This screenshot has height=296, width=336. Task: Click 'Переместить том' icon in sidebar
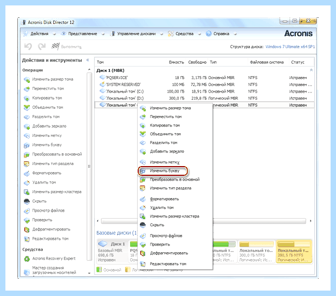coord(27,89)
